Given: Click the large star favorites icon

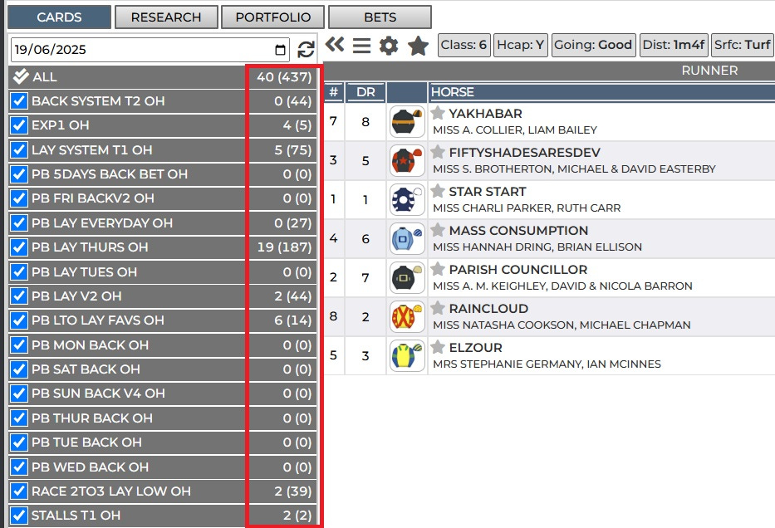Looking at the screenshot, I should pos(417,46).
